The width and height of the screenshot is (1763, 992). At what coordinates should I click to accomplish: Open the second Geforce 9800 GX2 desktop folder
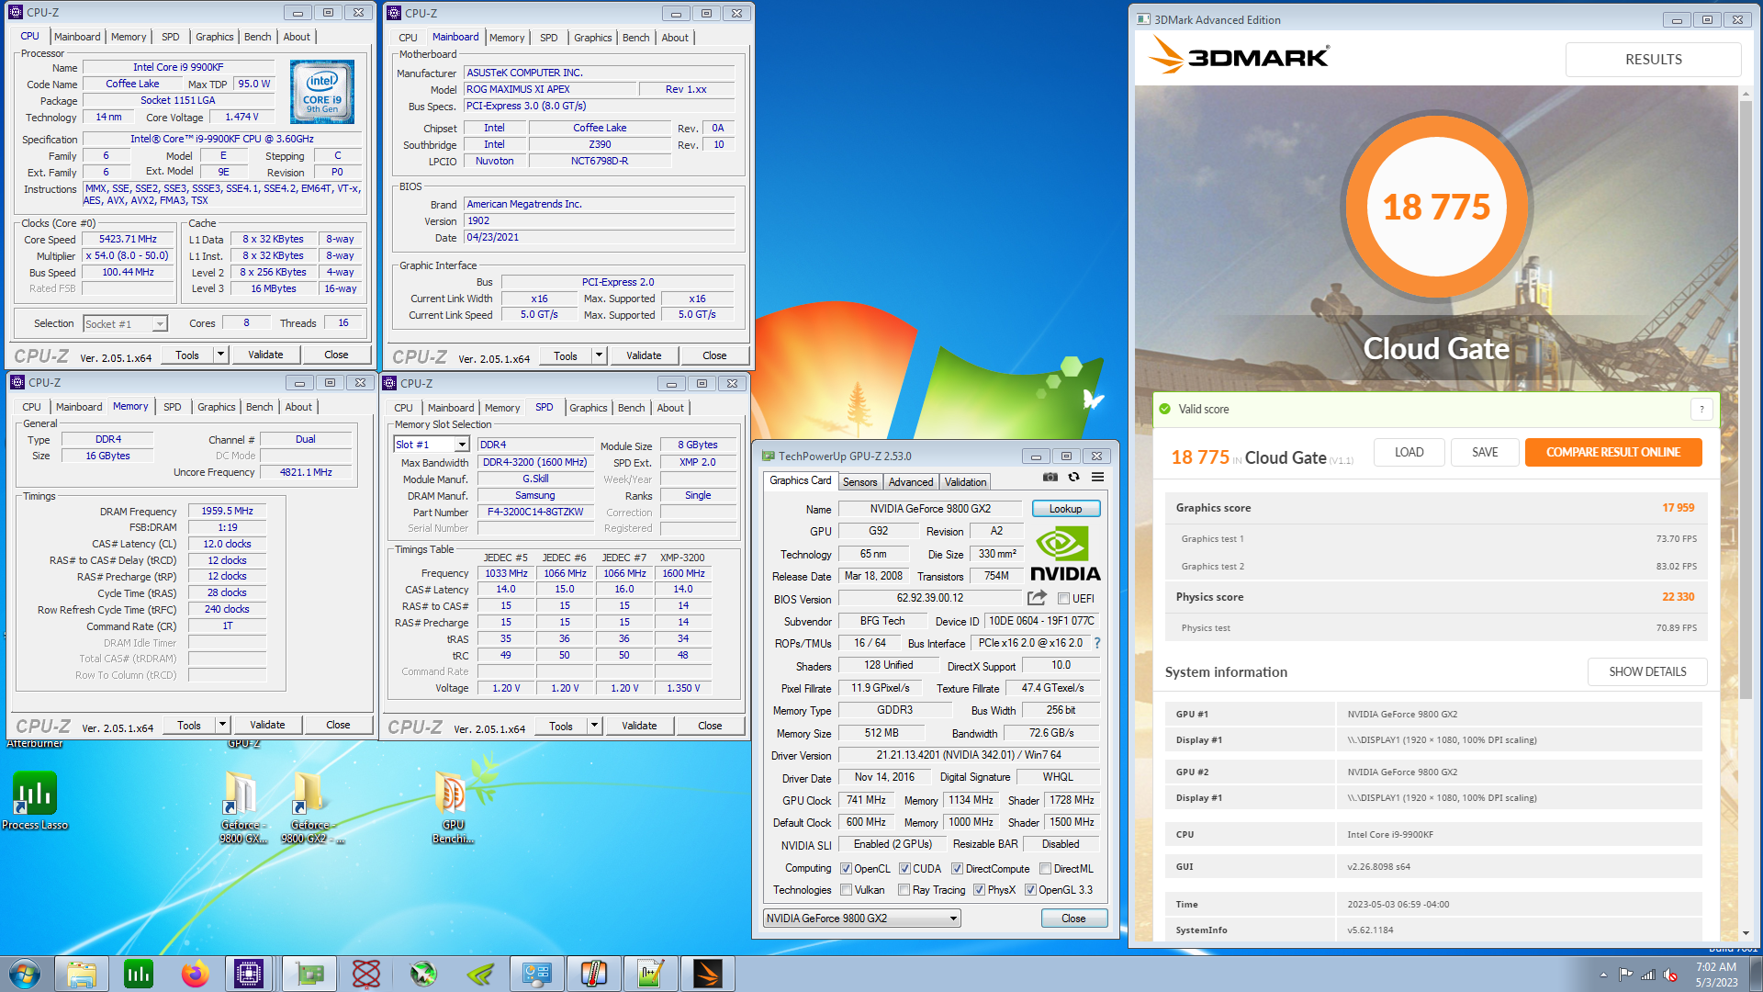click(x=310, y=806)
